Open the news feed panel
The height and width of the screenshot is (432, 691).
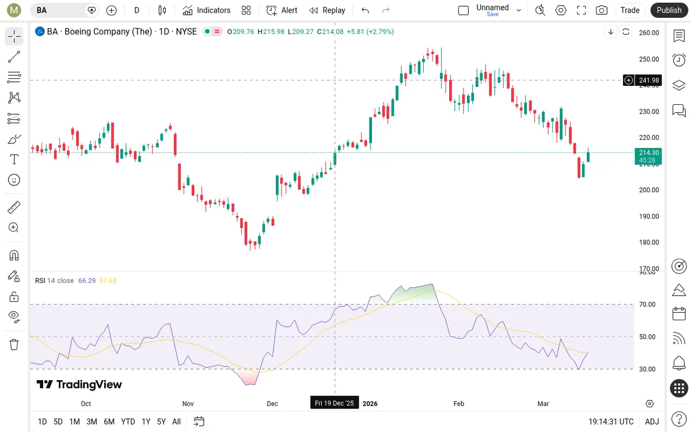tap(679, 339)
